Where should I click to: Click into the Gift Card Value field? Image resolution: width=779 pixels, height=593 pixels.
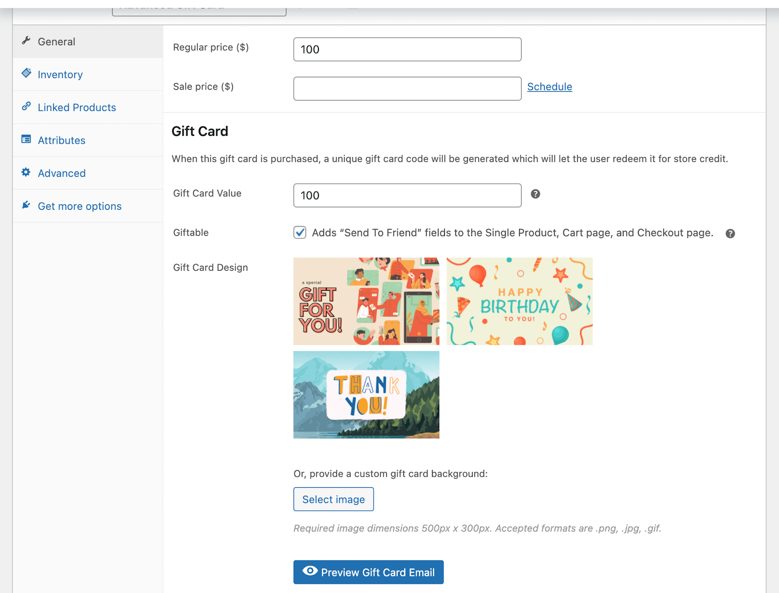coord(407,196)
